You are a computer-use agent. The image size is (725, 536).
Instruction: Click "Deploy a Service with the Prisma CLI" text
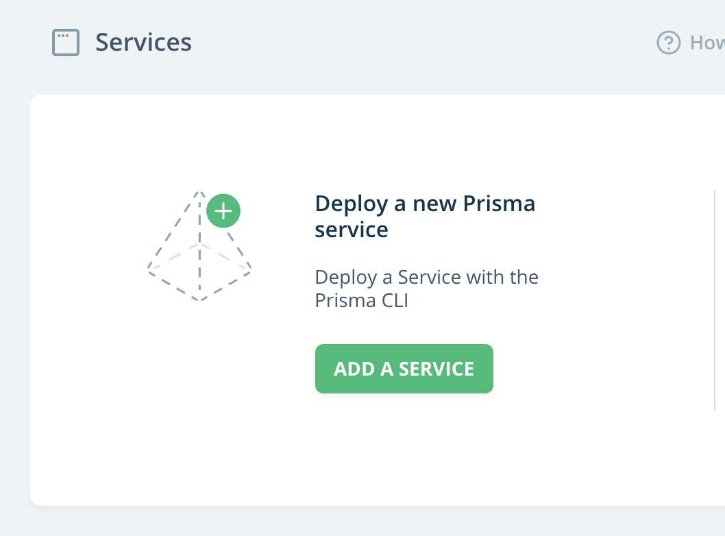tap(426, 289)
